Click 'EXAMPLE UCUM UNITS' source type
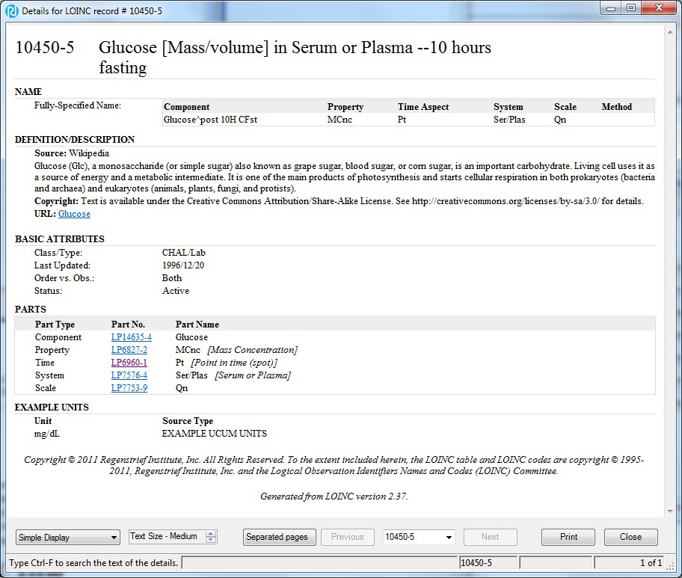The image size is (682, 578). pos(215,434)
